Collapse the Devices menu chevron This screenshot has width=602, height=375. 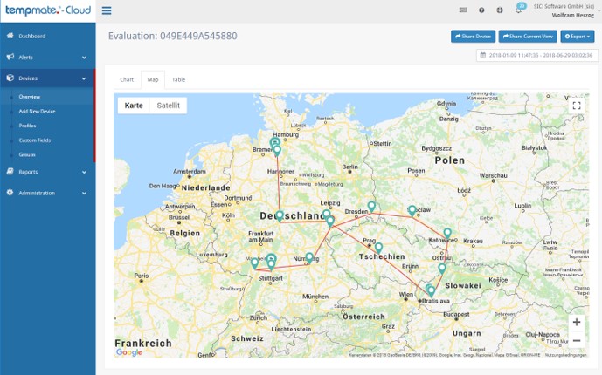point(84,78)
